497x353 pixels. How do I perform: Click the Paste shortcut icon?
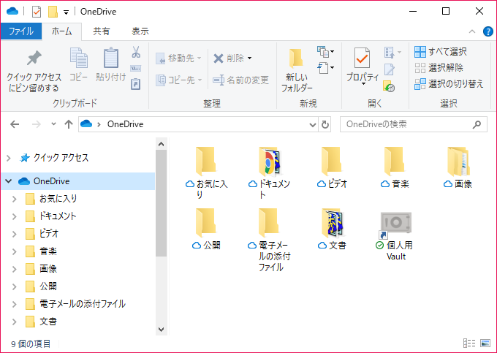pyautogui.click(x=136, y=84)
